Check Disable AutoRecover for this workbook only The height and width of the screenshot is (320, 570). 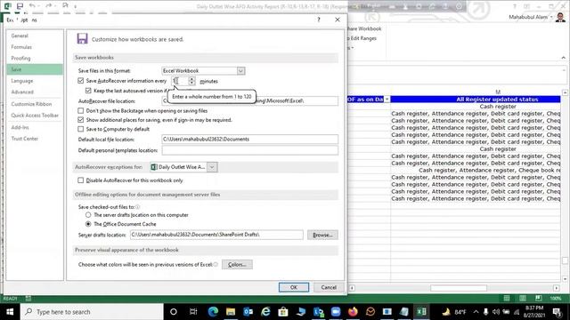coord(81,180)
